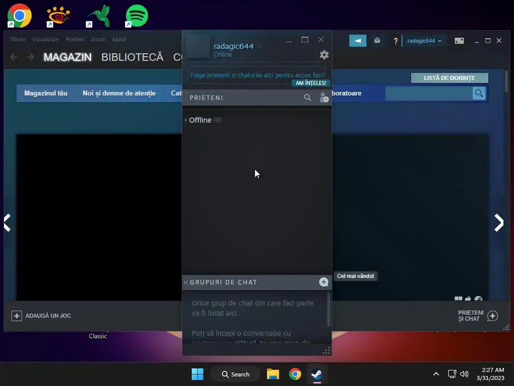Click Steam store page scrollbar
Screen dimensions: 514x386
coord(506,81)
